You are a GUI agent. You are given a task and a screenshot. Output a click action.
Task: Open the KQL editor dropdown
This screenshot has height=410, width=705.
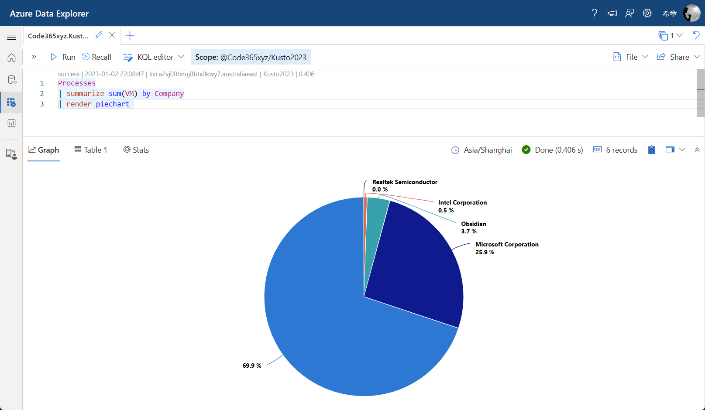point(154,57)
